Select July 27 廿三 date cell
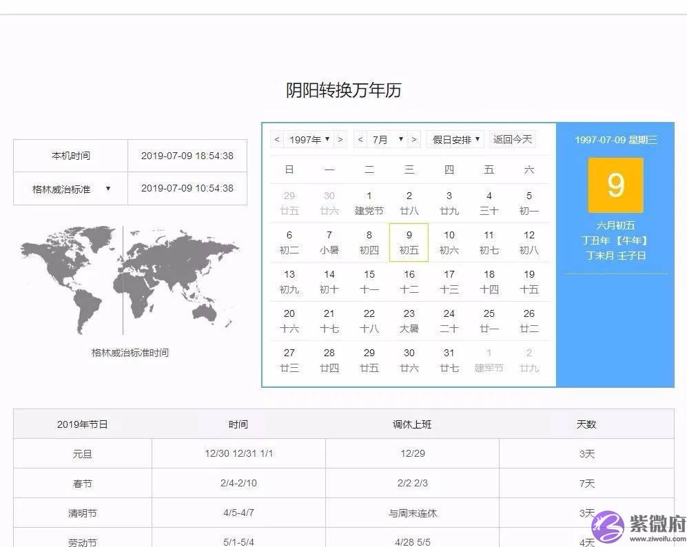The image size is (687, 547). click(289, 360)
